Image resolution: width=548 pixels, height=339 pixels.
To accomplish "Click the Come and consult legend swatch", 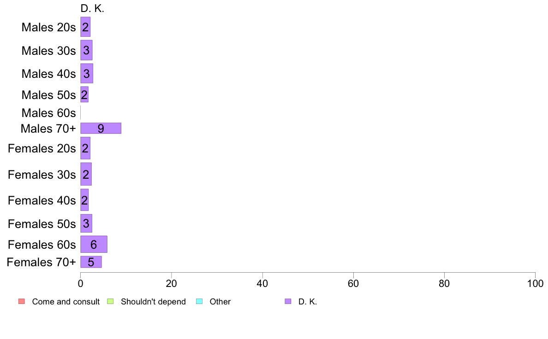I will [22, 301].
